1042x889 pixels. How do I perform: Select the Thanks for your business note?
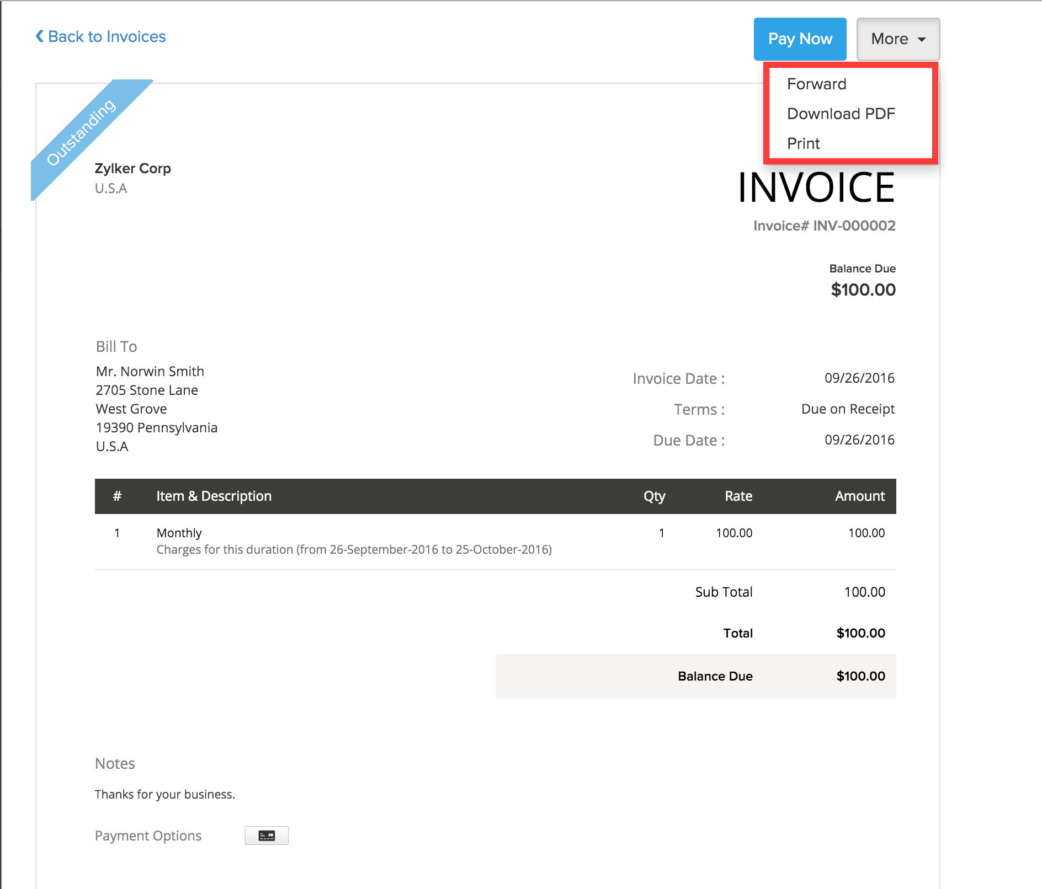(x=164, y=794)
